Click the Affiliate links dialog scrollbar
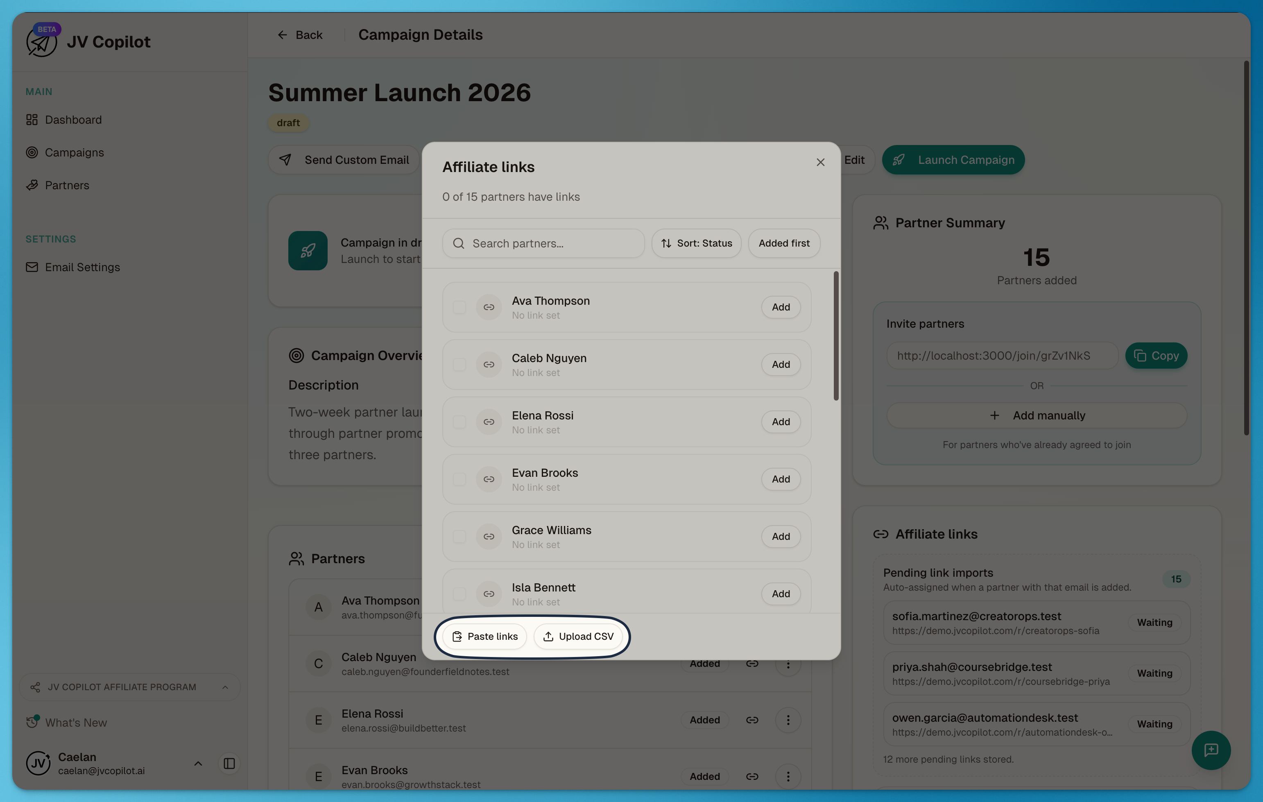Screen dimensions: 1263x802 pyautogui.click(x=836, y=336)
